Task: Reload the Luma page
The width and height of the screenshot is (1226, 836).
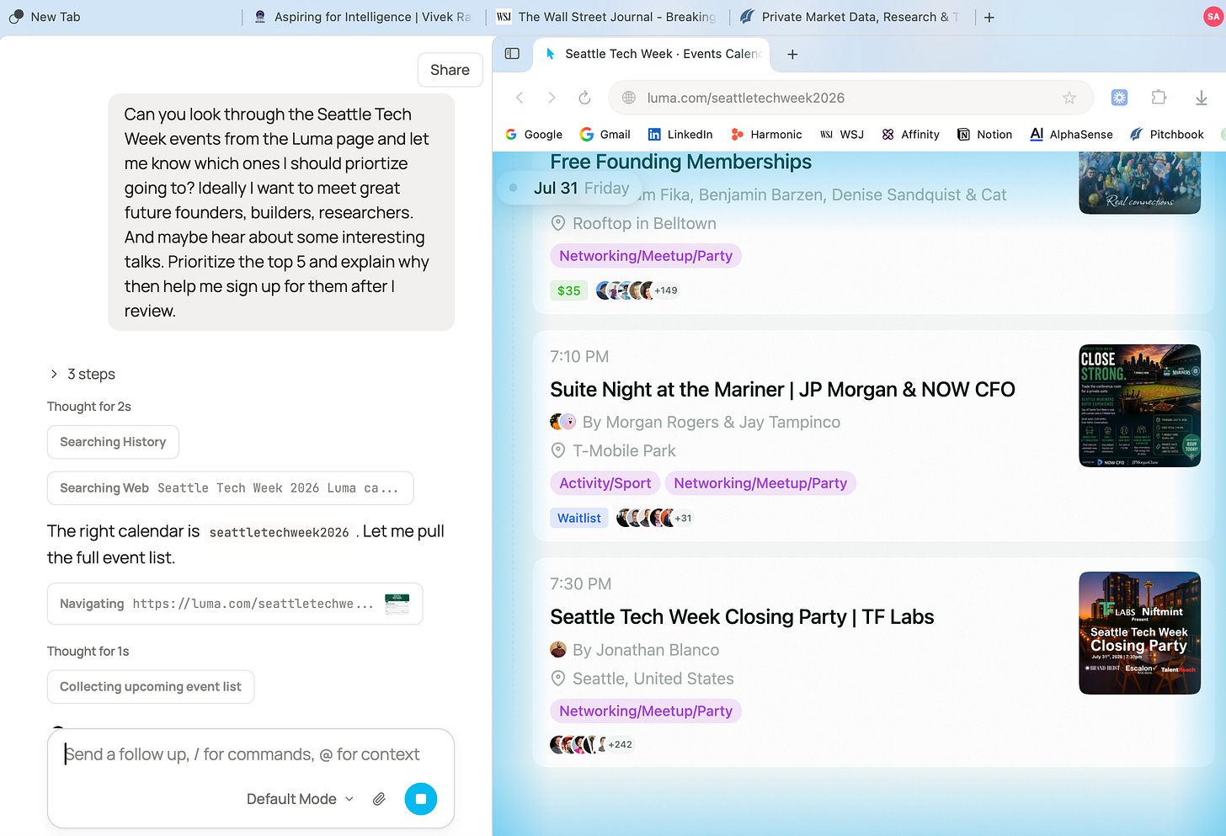Action: [584, 98]
